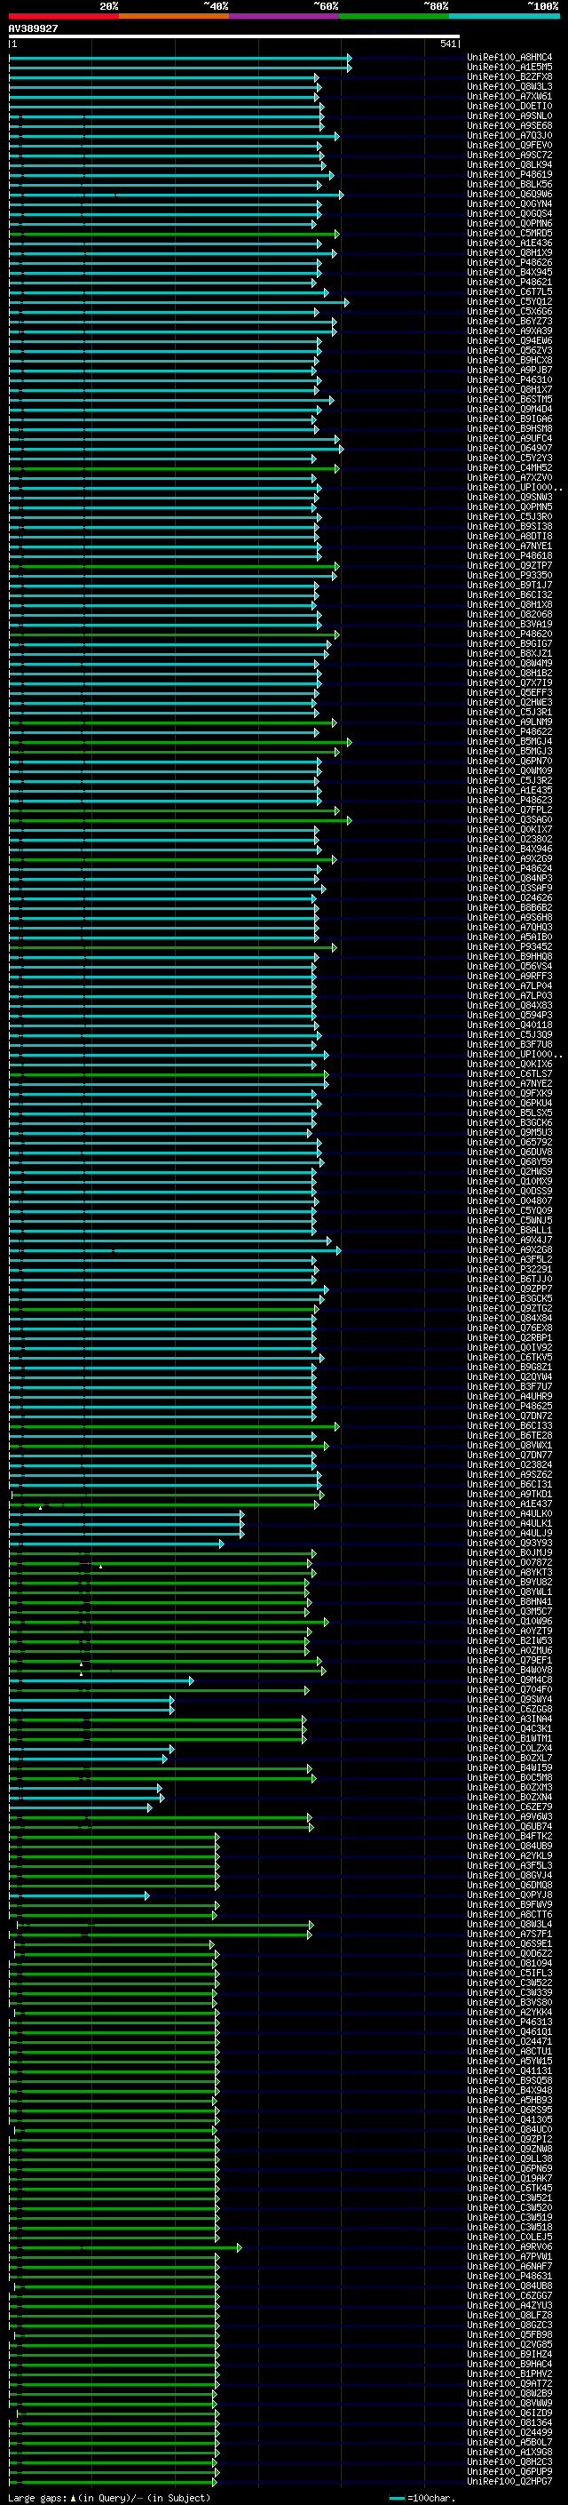
Task: Select hit label UniRef100_B6YZ73
Action: click(x=509, y=321)
